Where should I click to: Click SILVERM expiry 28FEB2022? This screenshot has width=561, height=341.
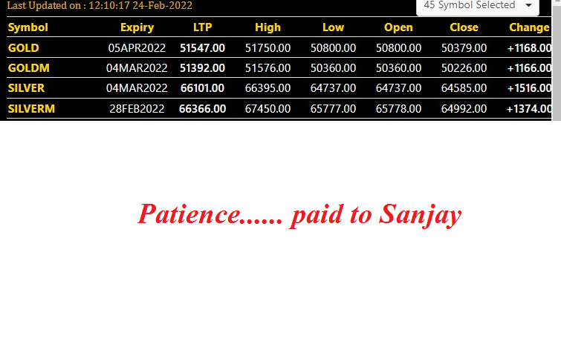point(137,108)
